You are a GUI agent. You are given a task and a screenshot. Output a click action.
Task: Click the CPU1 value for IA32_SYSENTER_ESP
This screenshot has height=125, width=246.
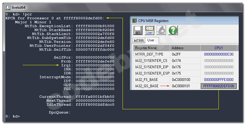point(219,73)
